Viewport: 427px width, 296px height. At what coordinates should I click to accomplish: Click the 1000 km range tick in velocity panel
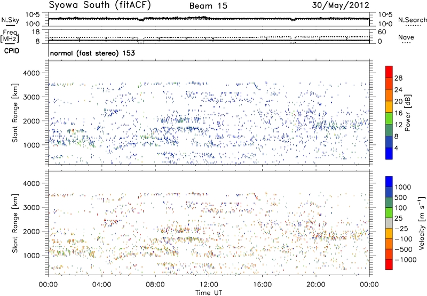31,255
